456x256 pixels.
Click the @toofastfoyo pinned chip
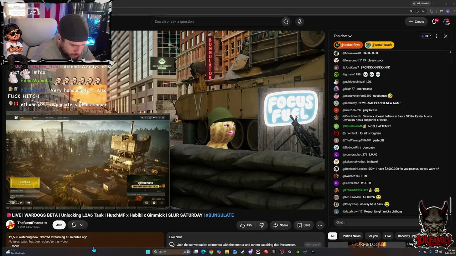pos(348,45)
